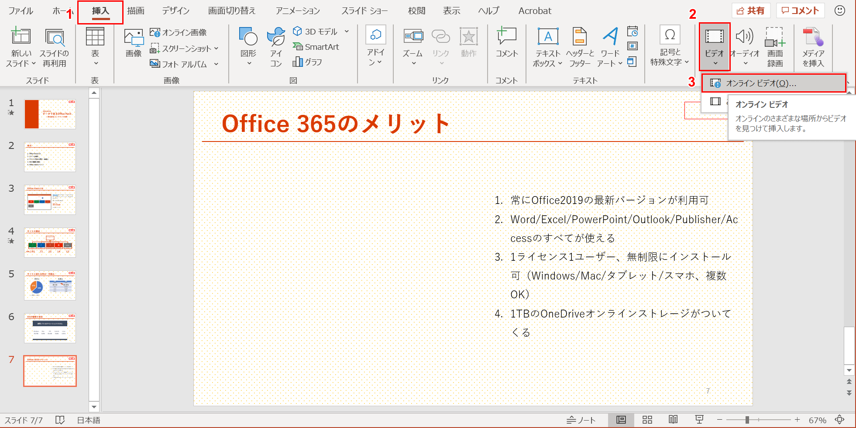Click the zoom slider handle
The height and width of the screenshot is (428, 856).
747,420
